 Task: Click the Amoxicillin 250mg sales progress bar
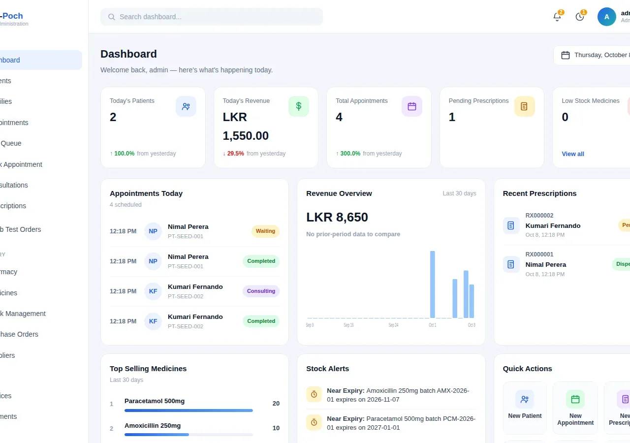189,435
